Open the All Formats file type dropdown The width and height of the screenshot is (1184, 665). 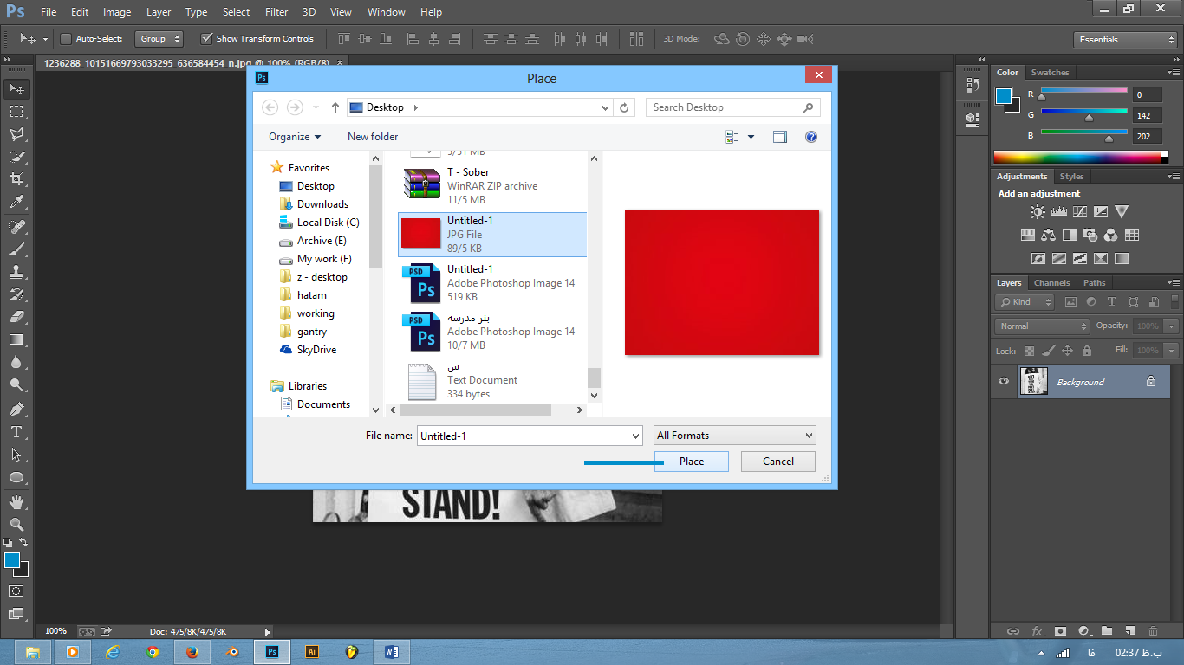(x=735, y=436)
